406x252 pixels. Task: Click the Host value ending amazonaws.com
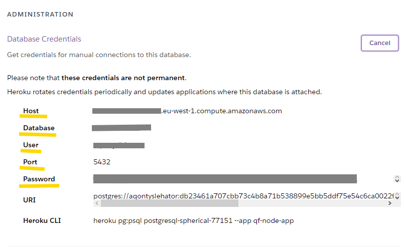(x=187, y=111)
